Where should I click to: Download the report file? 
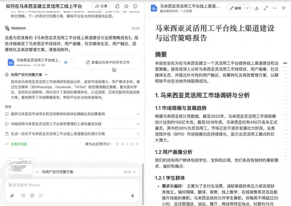pyautogui.click(x=257, y=8)
